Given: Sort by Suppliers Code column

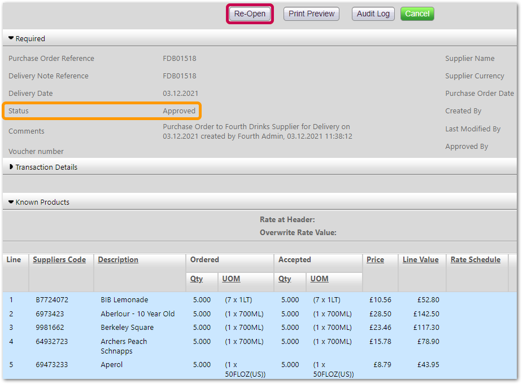Looking at the screenshot, I should [59, 259].
